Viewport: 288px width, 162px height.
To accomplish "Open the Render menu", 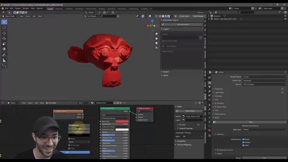I will pos(18,9).
